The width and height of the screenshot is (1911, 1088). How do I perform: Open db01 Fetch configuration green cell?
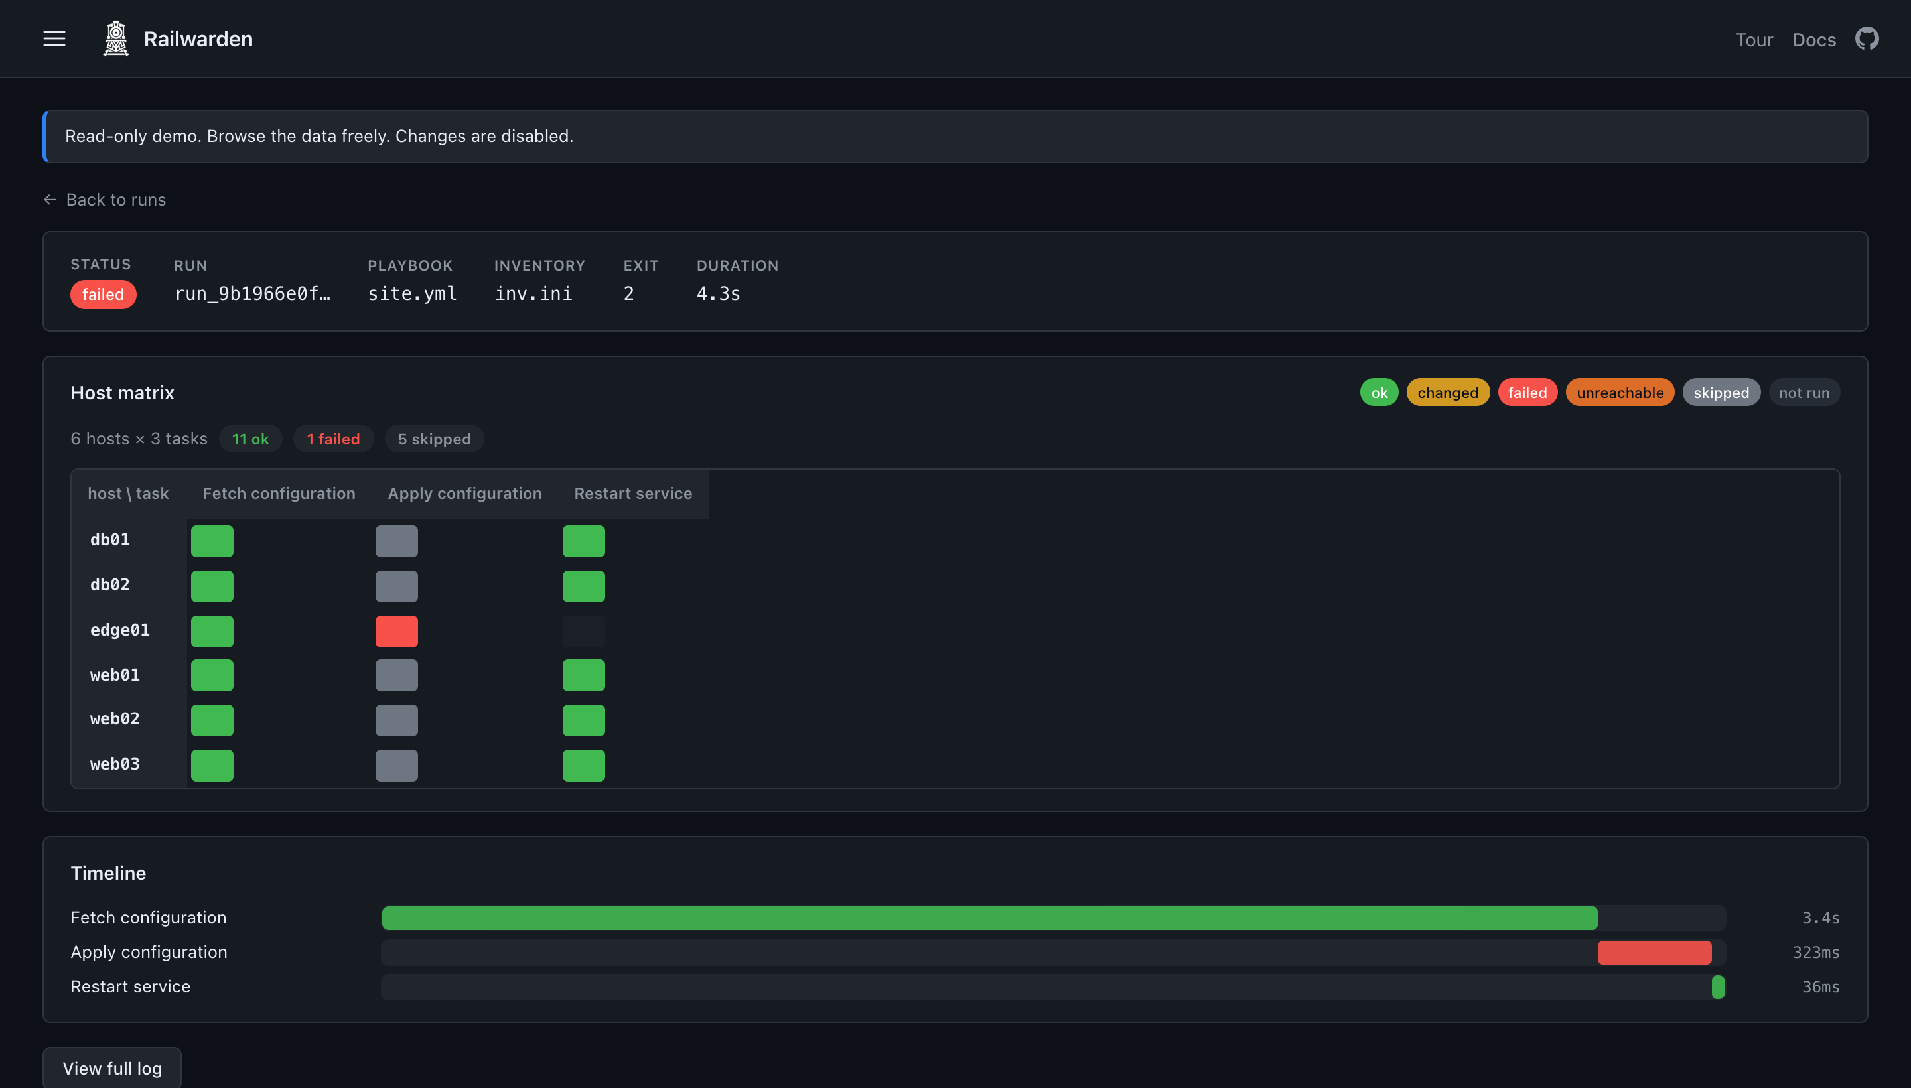pos(212,541)
